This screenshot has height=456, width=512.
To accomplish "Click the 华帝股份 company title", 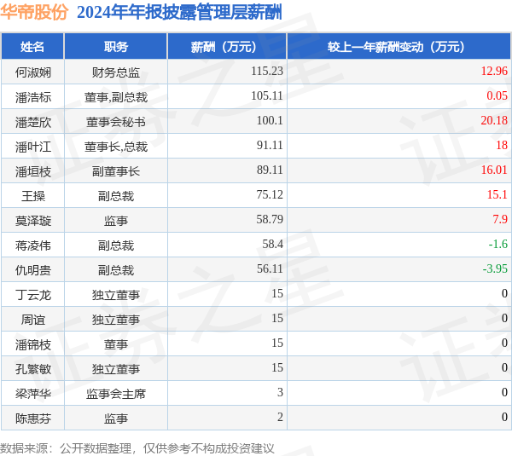I will click(34, 13).
